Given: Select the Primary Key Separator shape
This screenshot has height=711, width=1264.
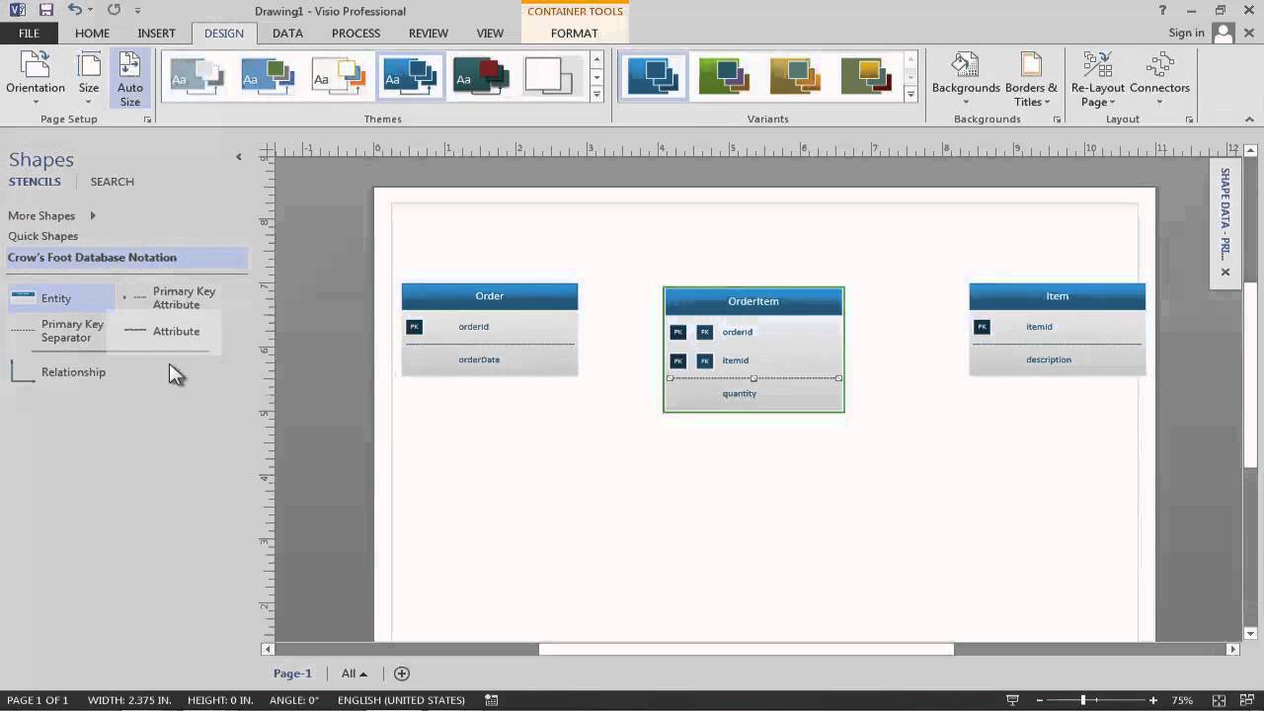Looking at the screenshot, I should pos(59,331).
